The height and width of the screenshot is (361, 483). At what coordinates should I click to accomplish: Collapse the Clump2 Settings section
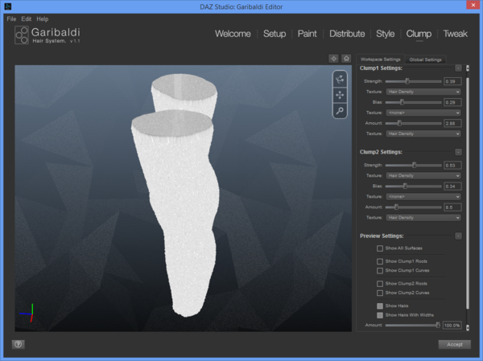[458, 152]
